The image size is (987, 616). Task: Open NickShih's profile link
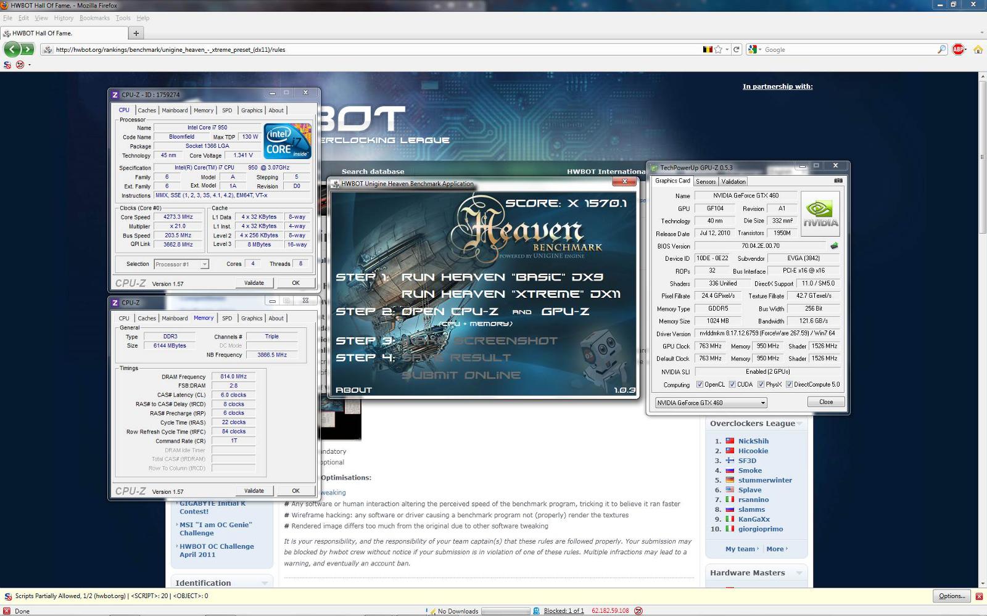coord(753,441)
